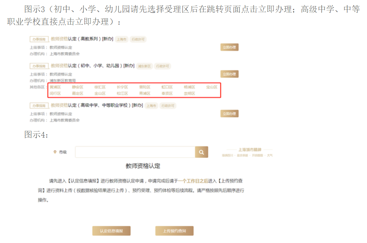Click the 其他各区 label

pyautogui.click(x=38, y=87)
